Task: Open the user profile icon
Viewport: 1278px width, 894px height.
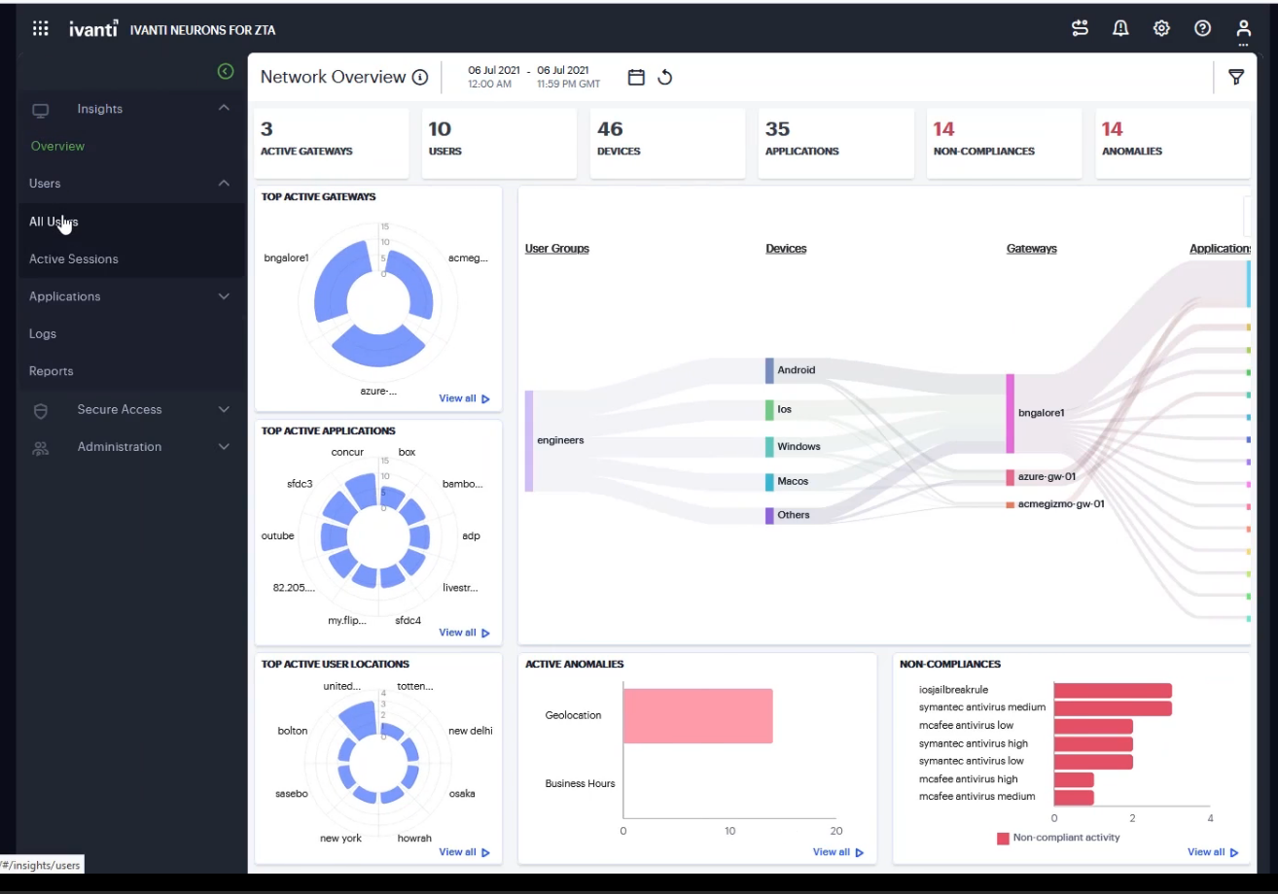Action: [1243, 29]
